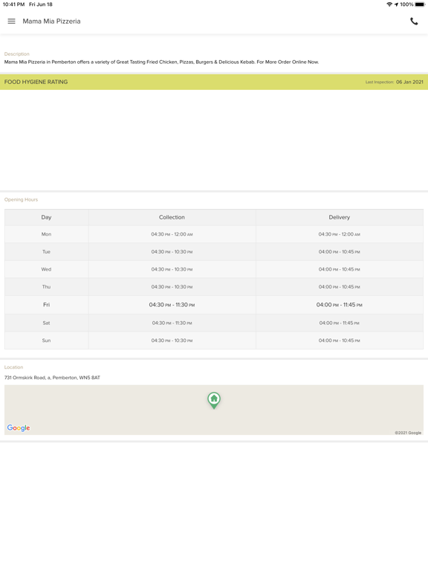The width and height of the screenshot is (428, 571).
Task: Click Tuesday's delivery hours cell
Action: 339,251
